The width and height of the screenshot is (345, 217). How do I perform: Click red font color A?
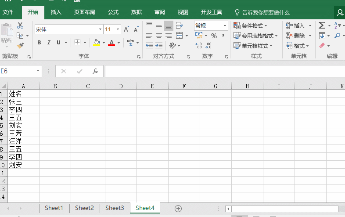click(x=111, y=43)
